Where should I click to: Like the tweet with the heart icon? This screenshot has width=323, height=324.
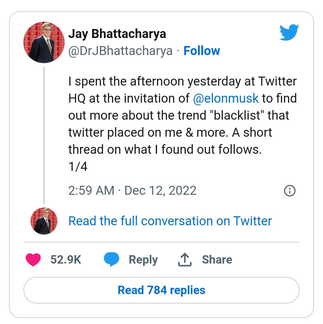(33, 259)
